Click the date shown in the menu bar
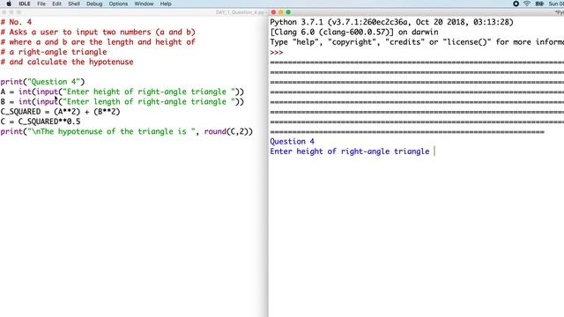The width and height of the screenshot is (564, 317). pos(556,4)
